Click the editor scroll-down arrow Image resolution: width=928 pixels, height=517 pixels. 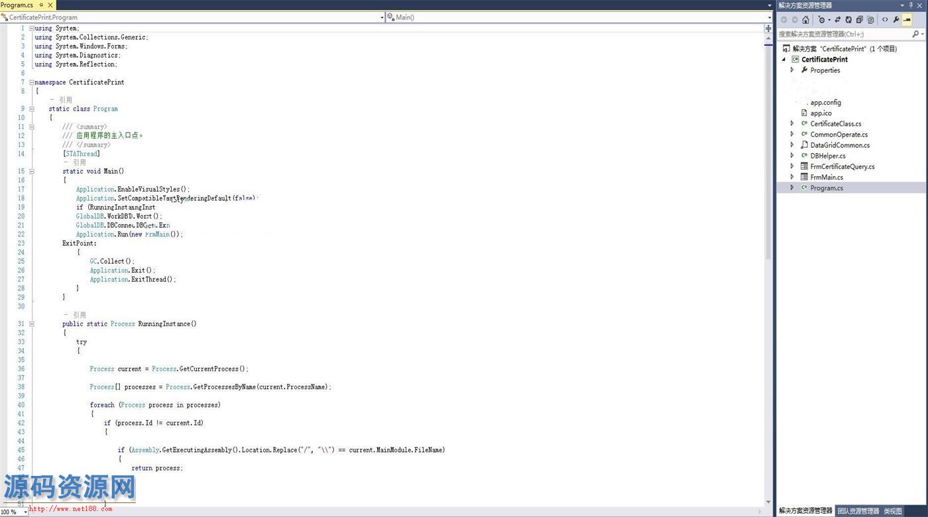[x=769, y=502]
